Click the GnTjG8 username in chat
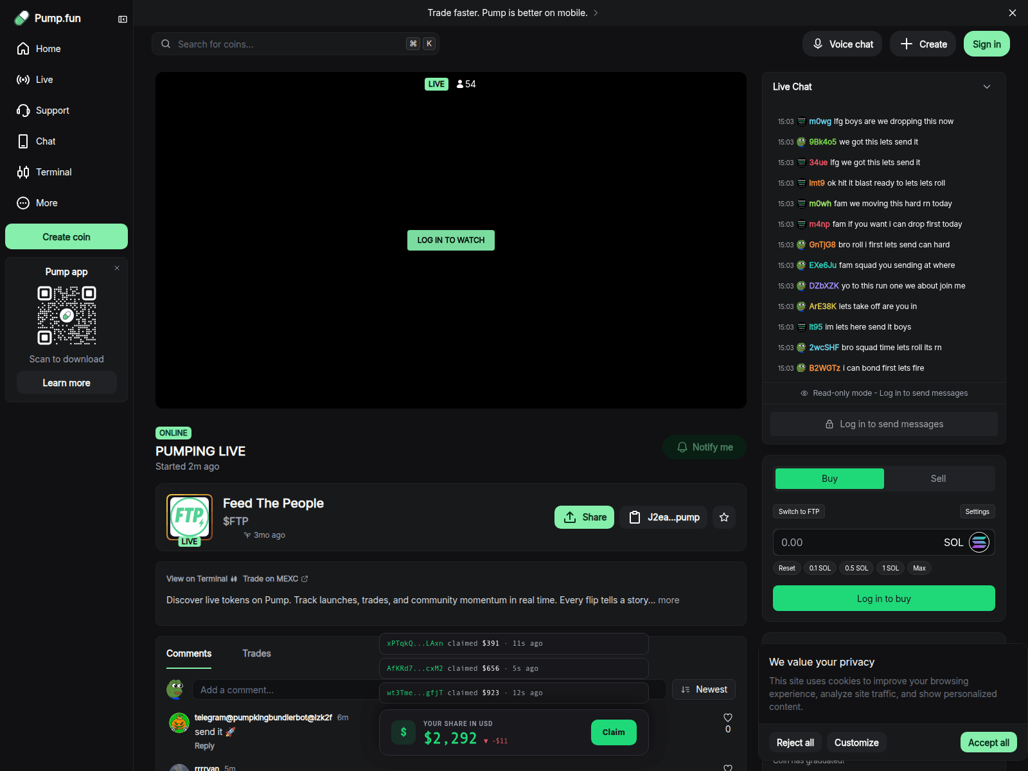 [822, 245]
